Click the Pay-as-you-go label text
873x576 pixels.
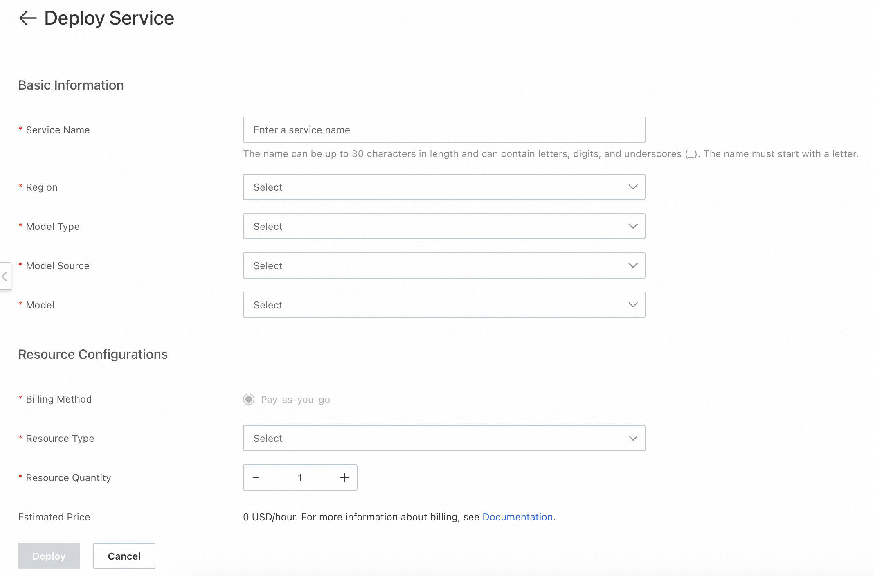295,400
